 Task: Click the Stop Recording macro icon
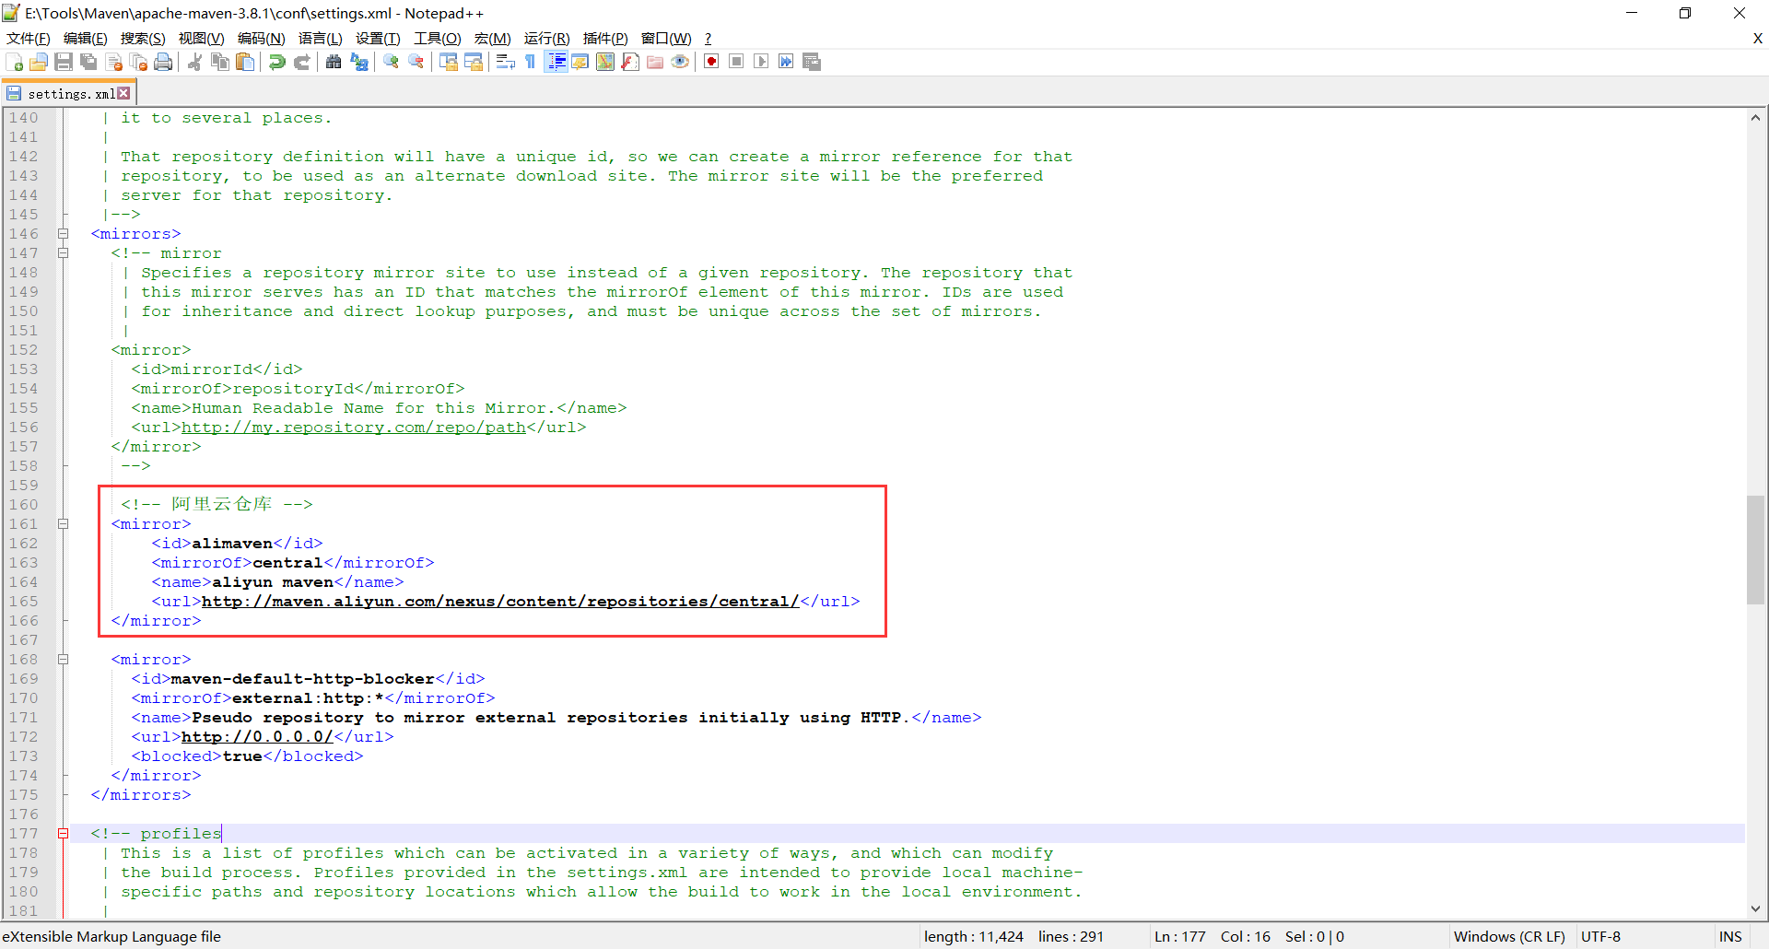(x=736, y=62)
